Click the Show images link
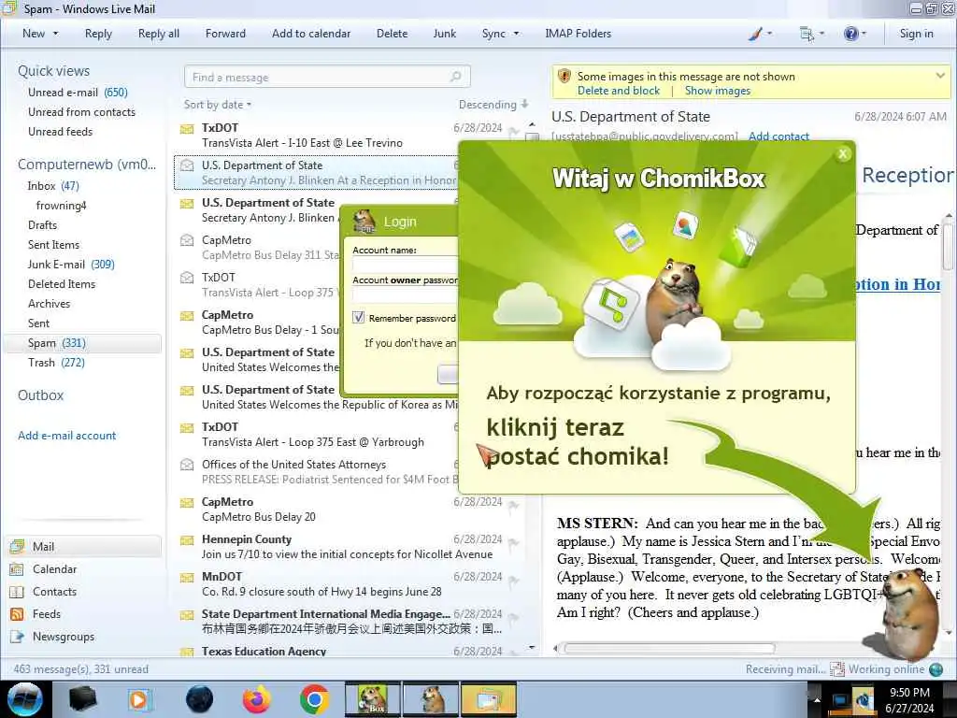 coord(718,91)
